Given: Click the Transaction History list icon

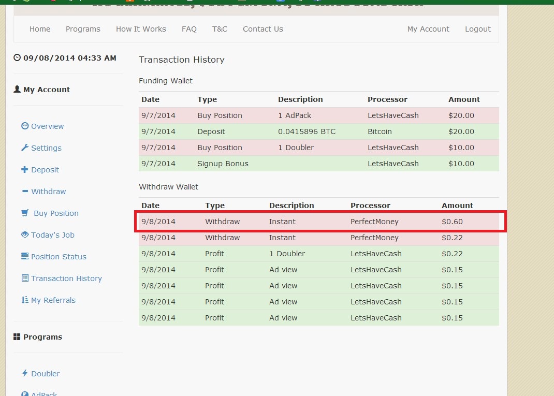Looking at the screenshot, I should coord(24,278).
